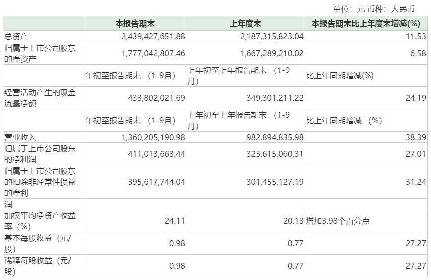Image resolution: width=431 pixels, height=280 pixels.
Task: Click the prior year-end value 2,187,315,823.04
Action: [271, 36]
